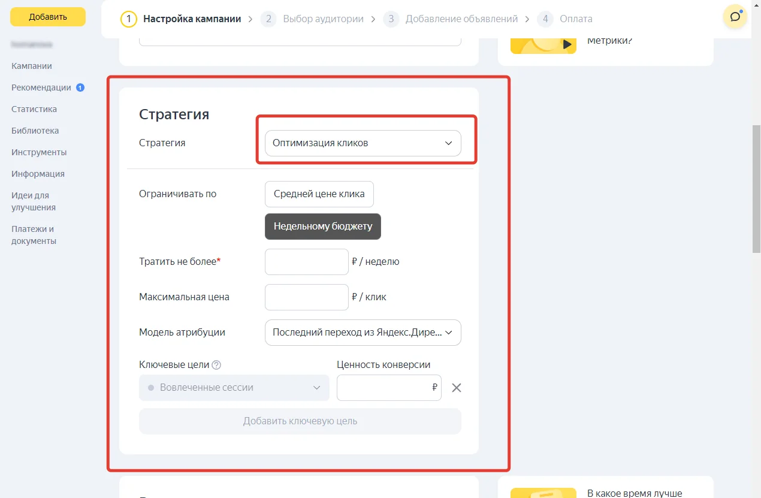This screenshot has height=498, width=761.
Task: Click Добавить ключевую цель button
Action: click(x=300, y=421)
